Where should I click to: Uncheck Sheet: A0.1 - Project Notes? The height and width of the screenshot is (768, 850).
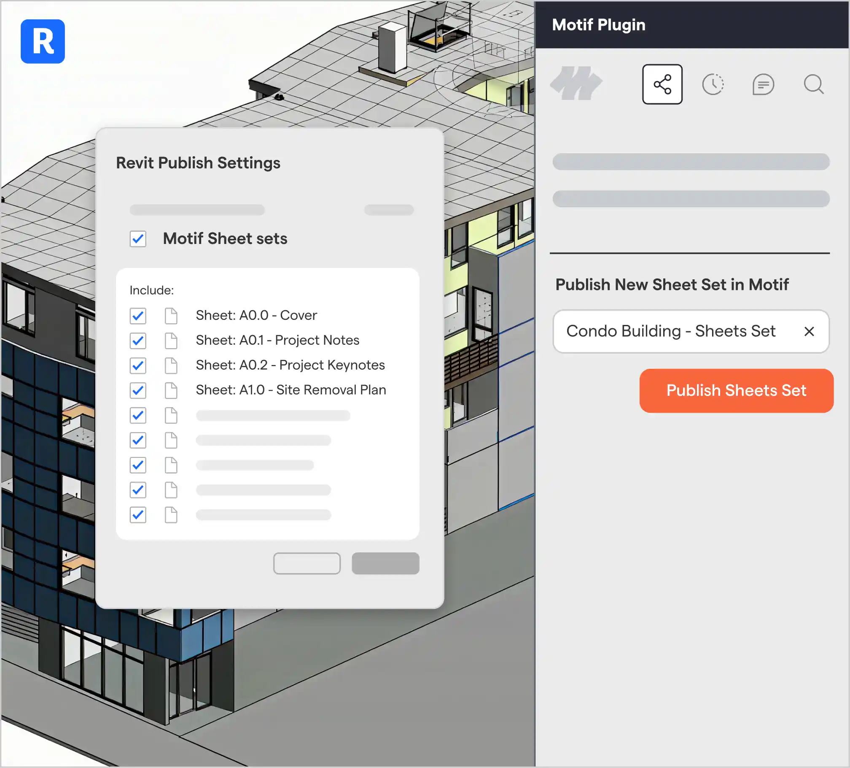click(138, 341)
